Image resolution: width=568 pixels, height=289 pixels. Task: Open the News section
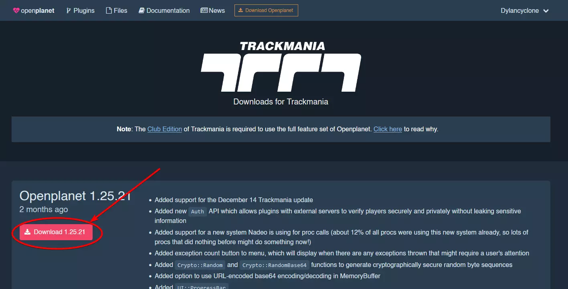[x=212, y=11]
